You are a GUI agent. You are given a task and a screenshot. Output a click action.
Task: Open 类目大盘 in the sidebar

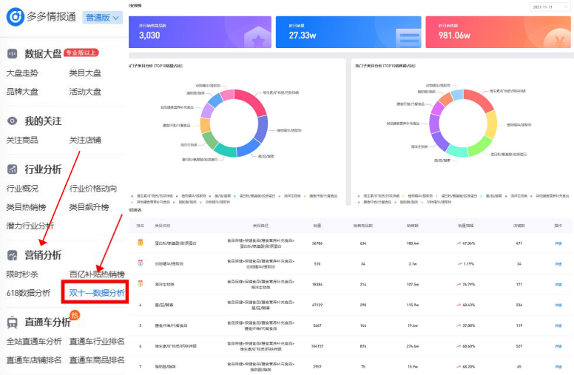85,73
